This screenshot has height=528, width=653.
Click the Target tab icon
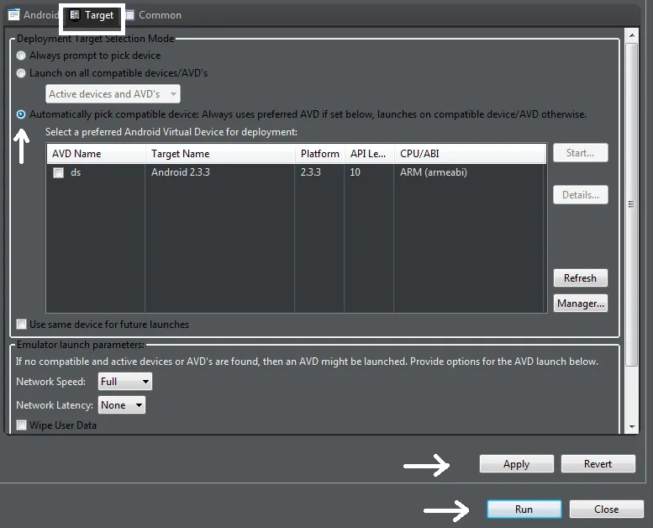coord(75,15)
